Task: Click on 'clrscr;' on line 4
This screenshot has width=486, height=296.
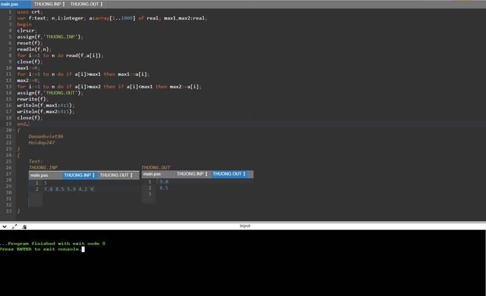Action: 27,31
